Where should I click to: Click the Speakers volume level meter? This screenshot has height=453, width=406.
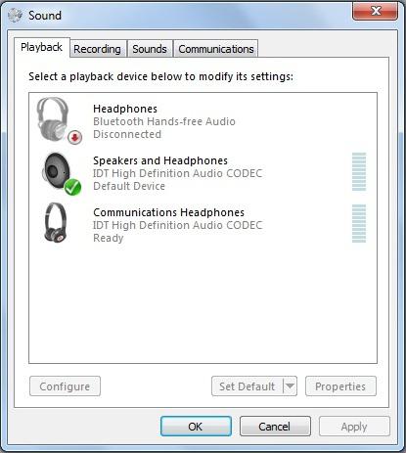(359, 171)
